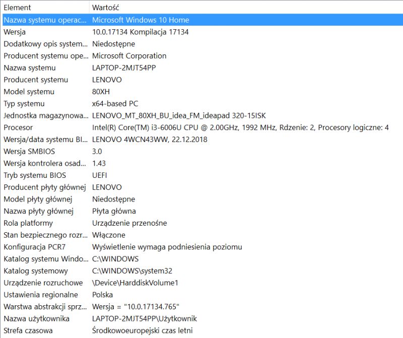The height and width of the screenshot is (338, 403).
Task: Select 'Ustawienia regionalne' row label
Action: point(41,295)
